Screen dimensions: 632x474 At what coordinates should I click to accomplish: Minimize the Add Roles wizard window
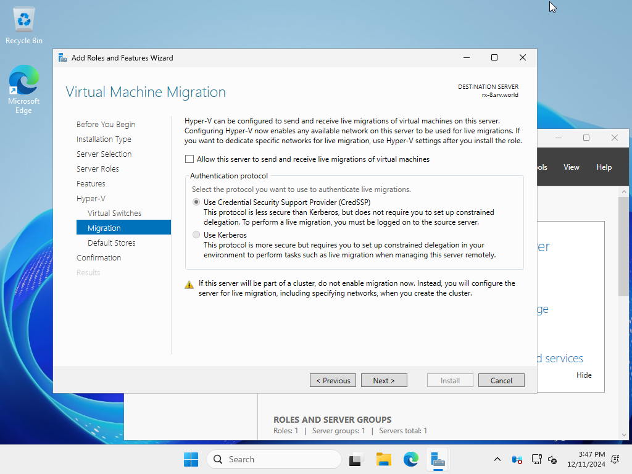pos(467,57)
